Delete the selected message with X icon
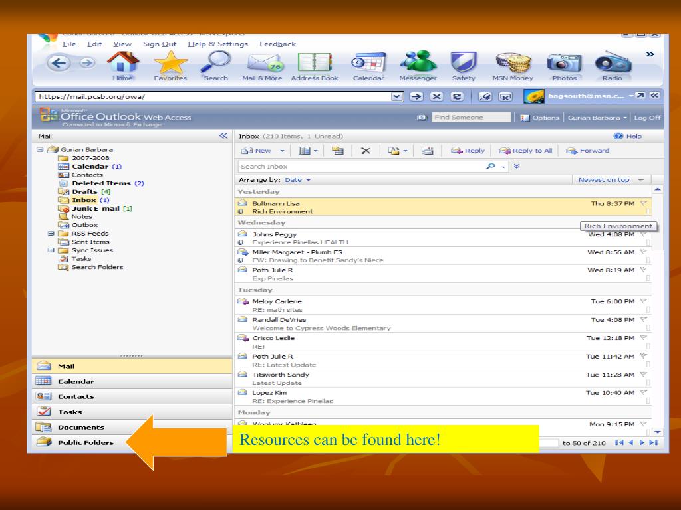The height and width of the screenshot is (510, 681). [366, 151]
